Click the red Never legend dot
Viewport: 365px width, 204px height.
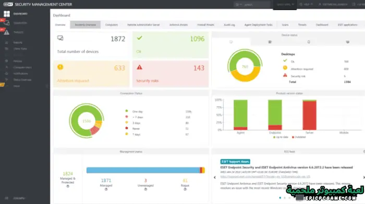[127, 128]
